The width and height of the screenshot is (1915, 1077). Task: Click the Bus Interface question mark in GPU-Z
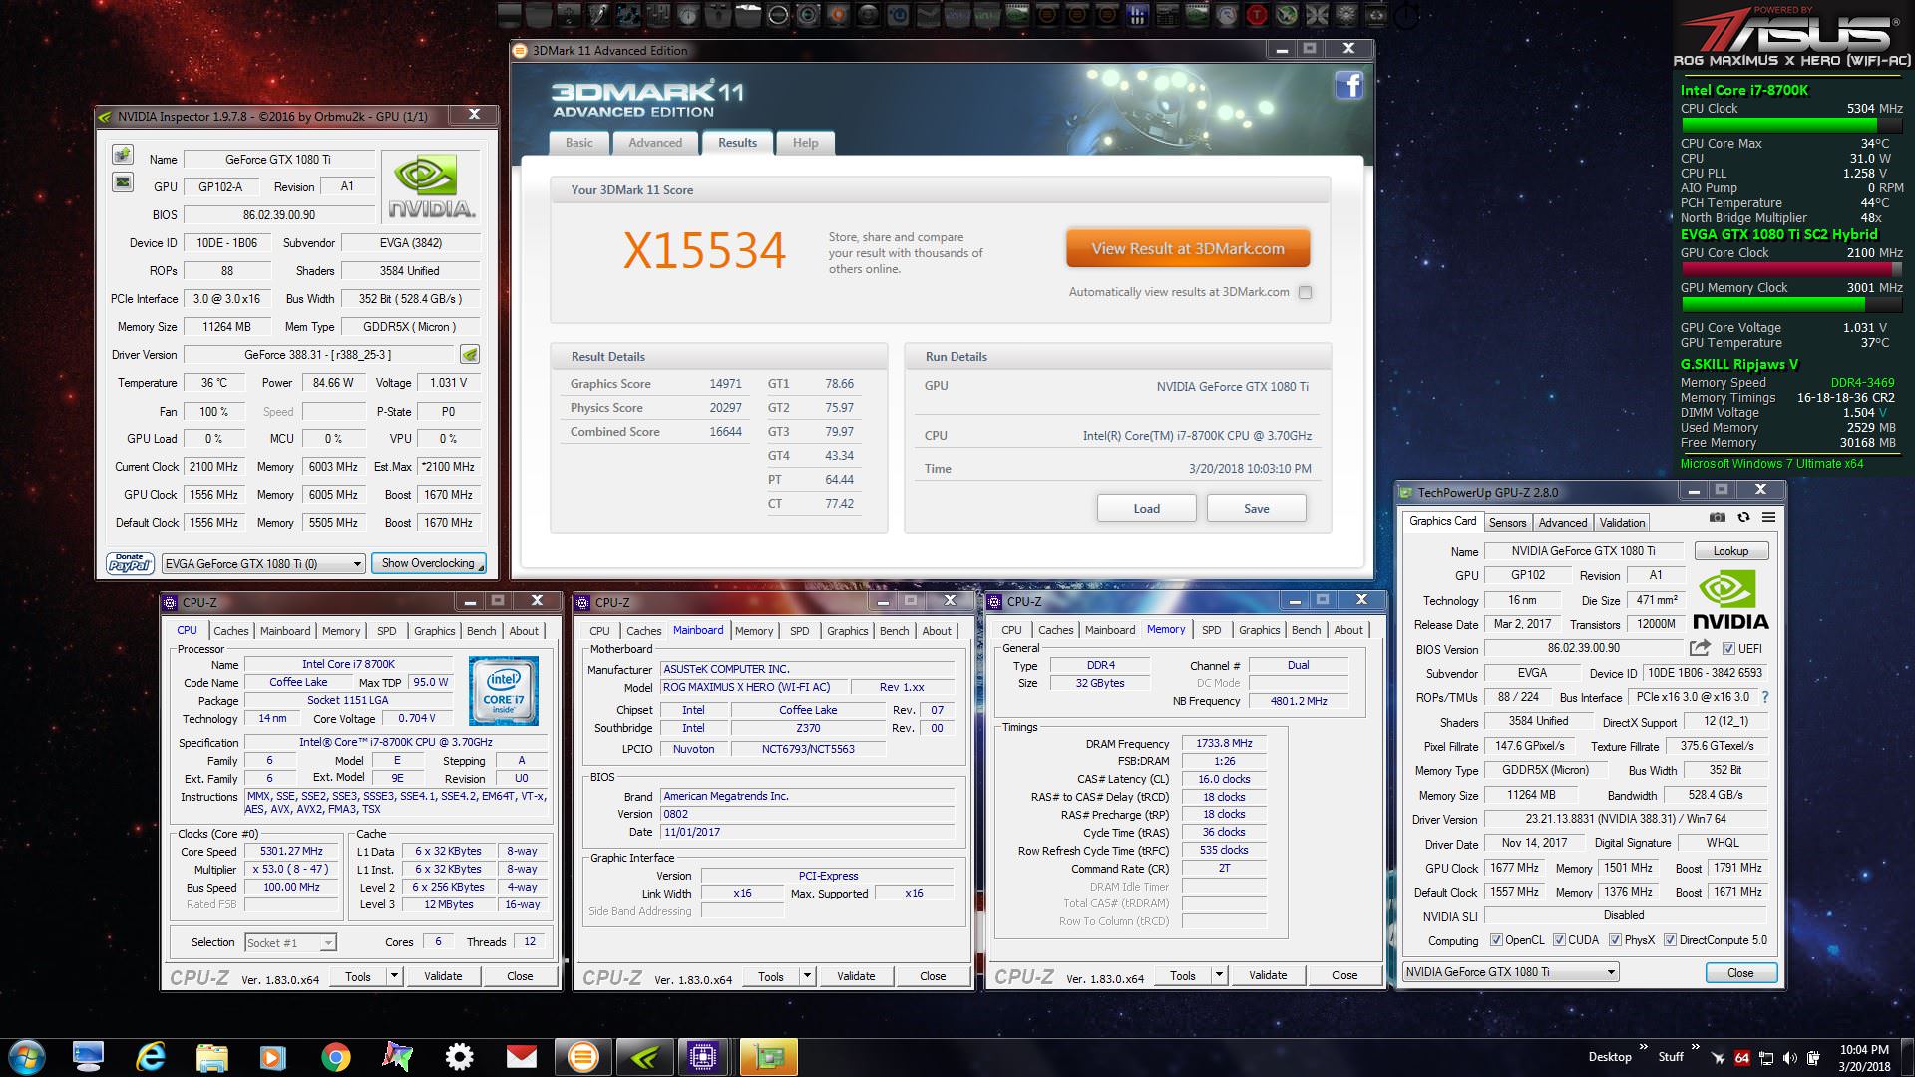1765,697
